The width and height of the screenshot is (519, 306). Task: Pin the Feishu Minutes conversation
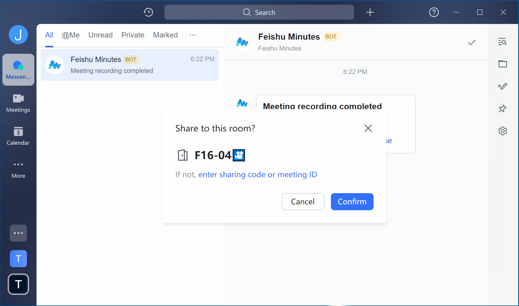502,109
